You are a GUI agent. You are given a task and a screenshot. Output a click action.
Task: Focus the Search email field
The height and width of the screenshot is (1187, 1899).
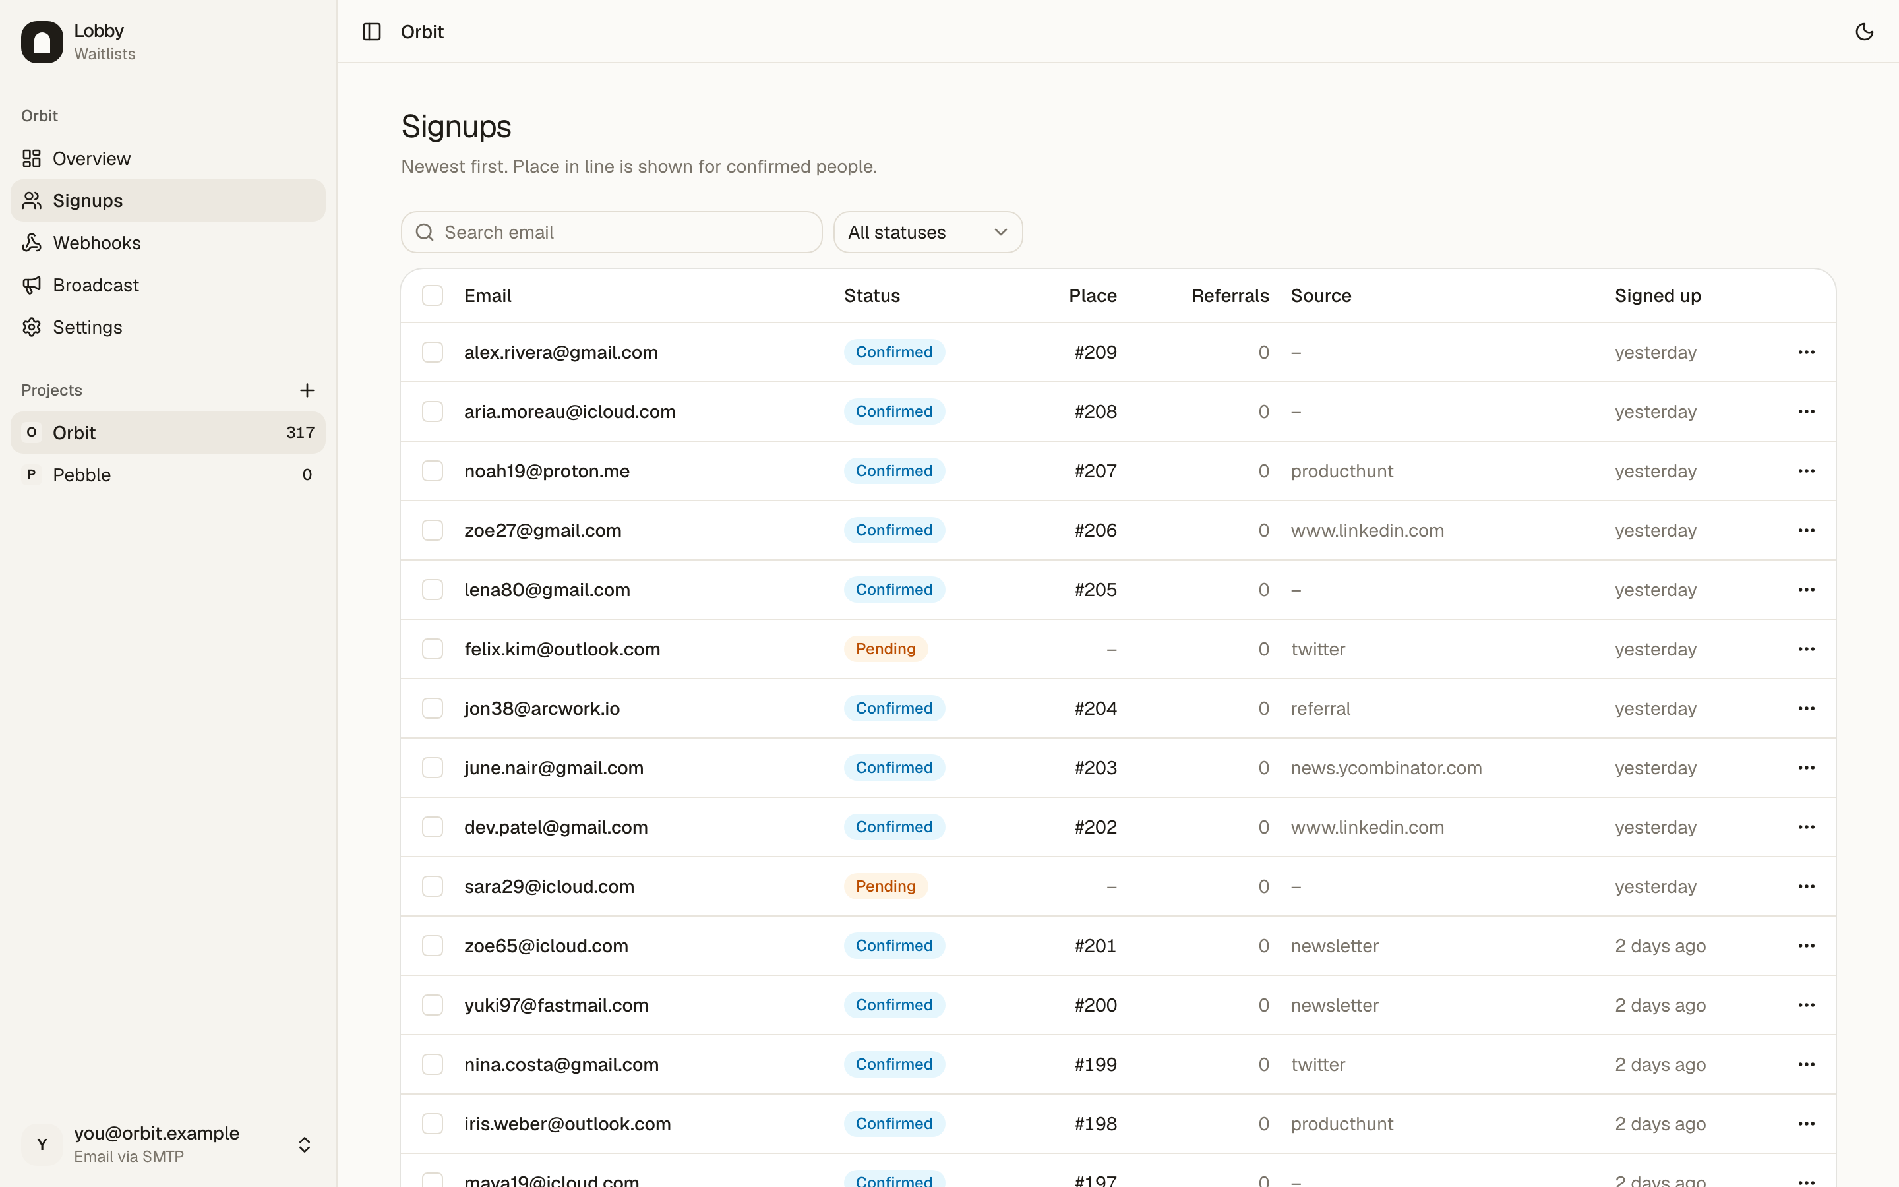(x=611, y=232)
